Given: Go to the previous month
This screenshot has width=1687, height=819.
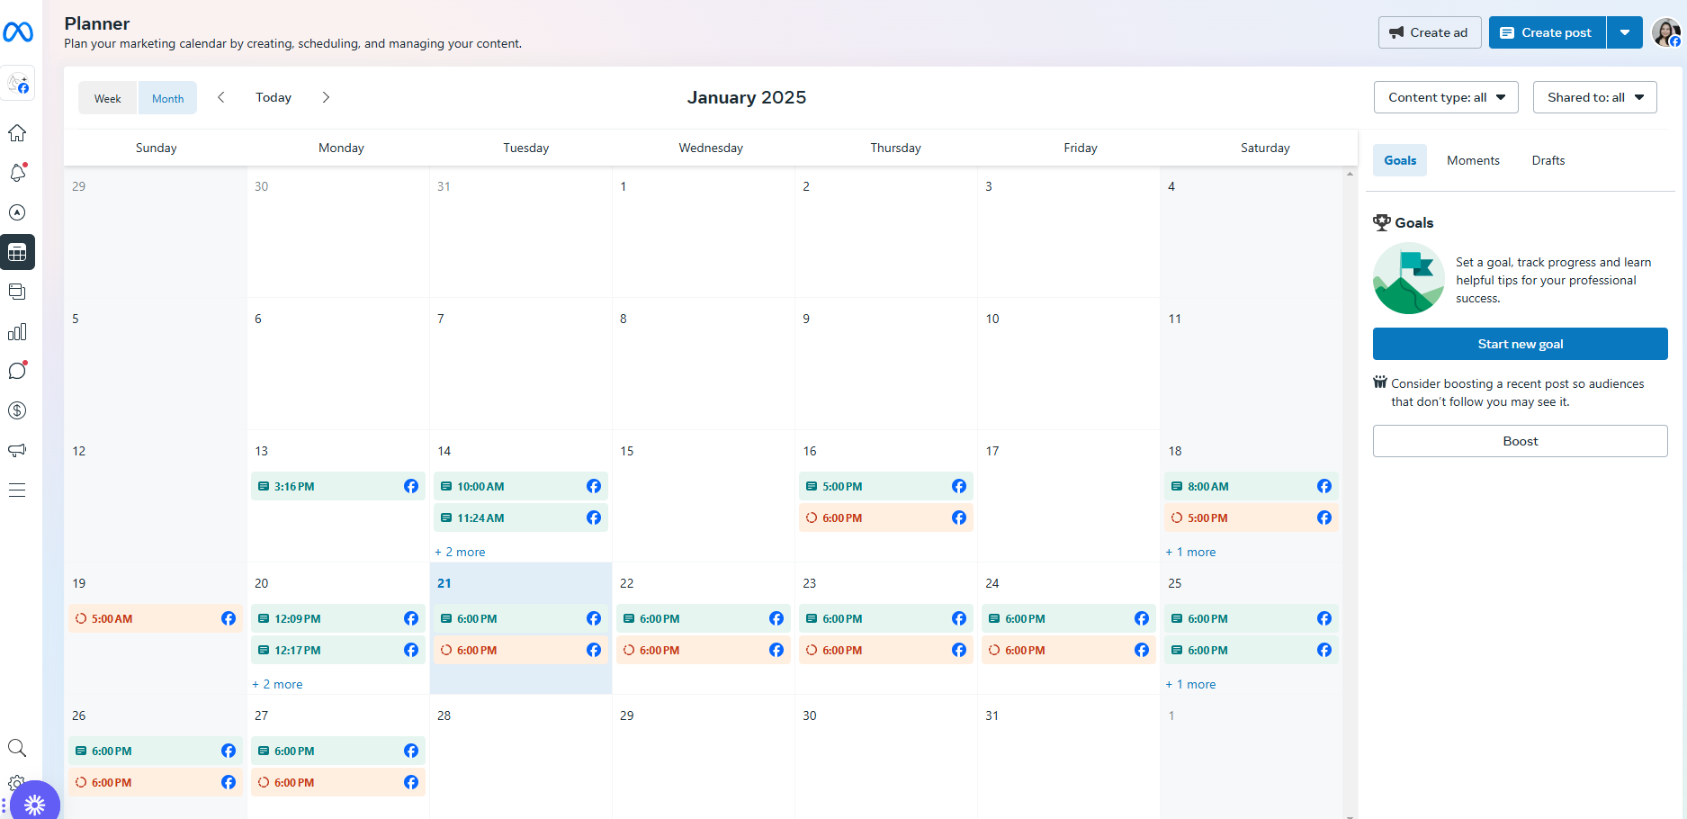Looking at the screenshot, I should tap(221, 97).
